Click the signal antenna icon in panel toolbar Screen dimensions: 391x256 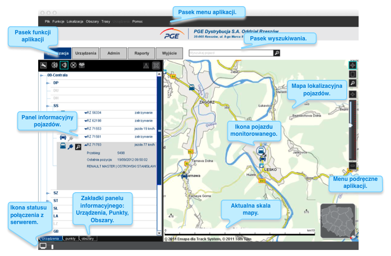point(82,65)
